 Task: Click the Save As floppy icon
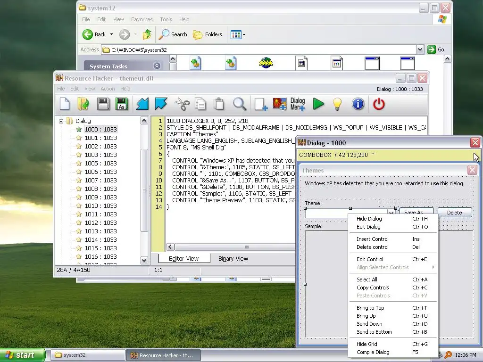click(x=122, y=104)
